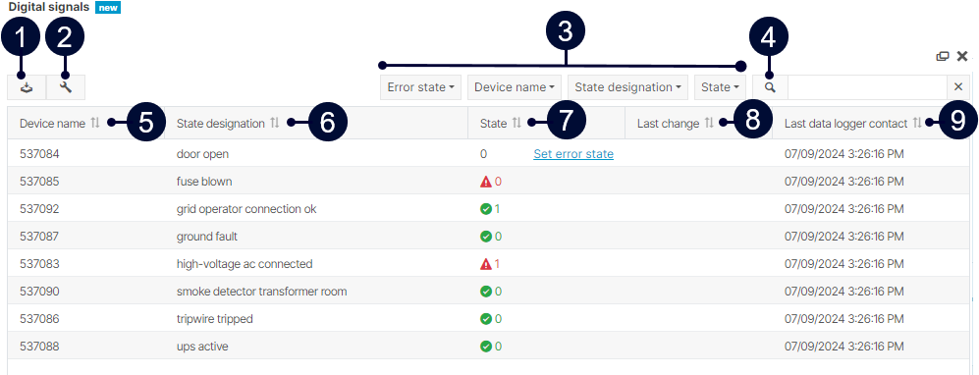Sort by Device name arrows icon
The image size is (979, 375).
(x=95, y=123)
